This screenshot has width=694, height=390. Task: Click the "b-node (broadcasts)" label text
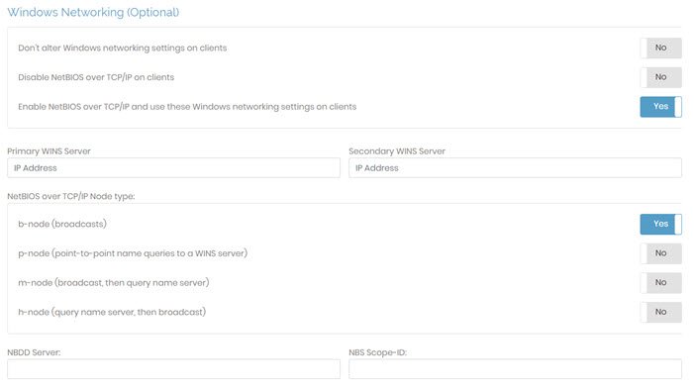(x=62, y=224)
